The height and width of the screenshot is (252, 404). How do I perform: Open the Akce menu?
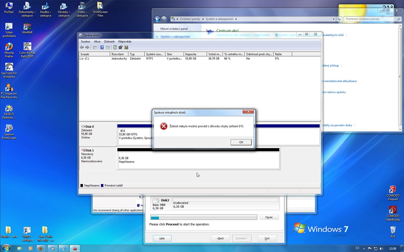click(x=97, y=41)
